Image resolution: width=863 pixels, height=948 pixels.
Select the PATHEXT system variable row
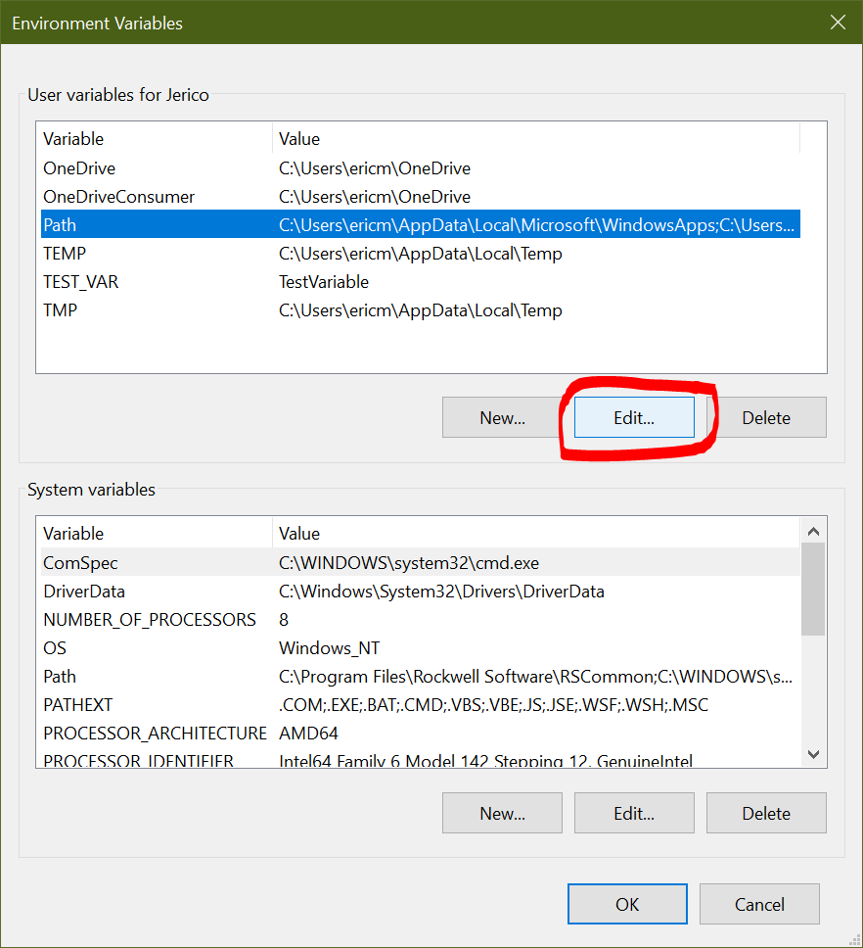[78, 705]
